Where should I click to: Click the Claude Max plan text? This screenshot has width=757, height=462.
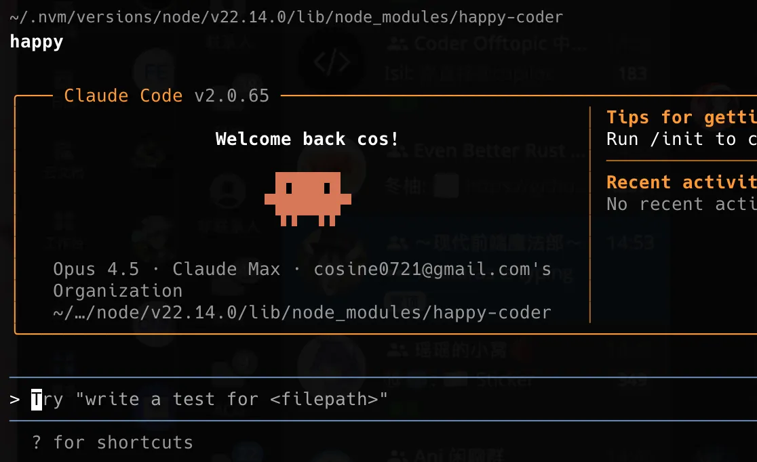click(226, 269)
